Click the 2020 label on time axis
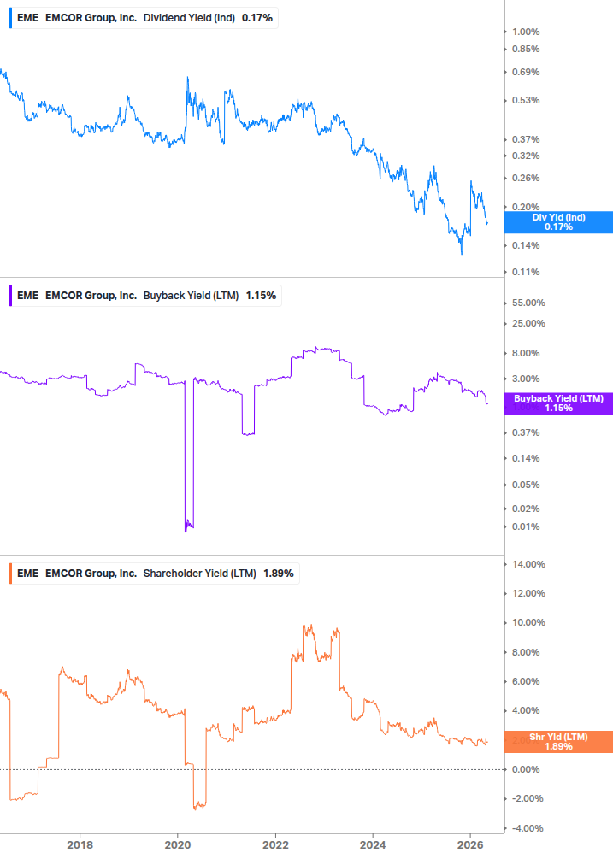The height and width of the screenshot is (859, 613). (178, 845)
